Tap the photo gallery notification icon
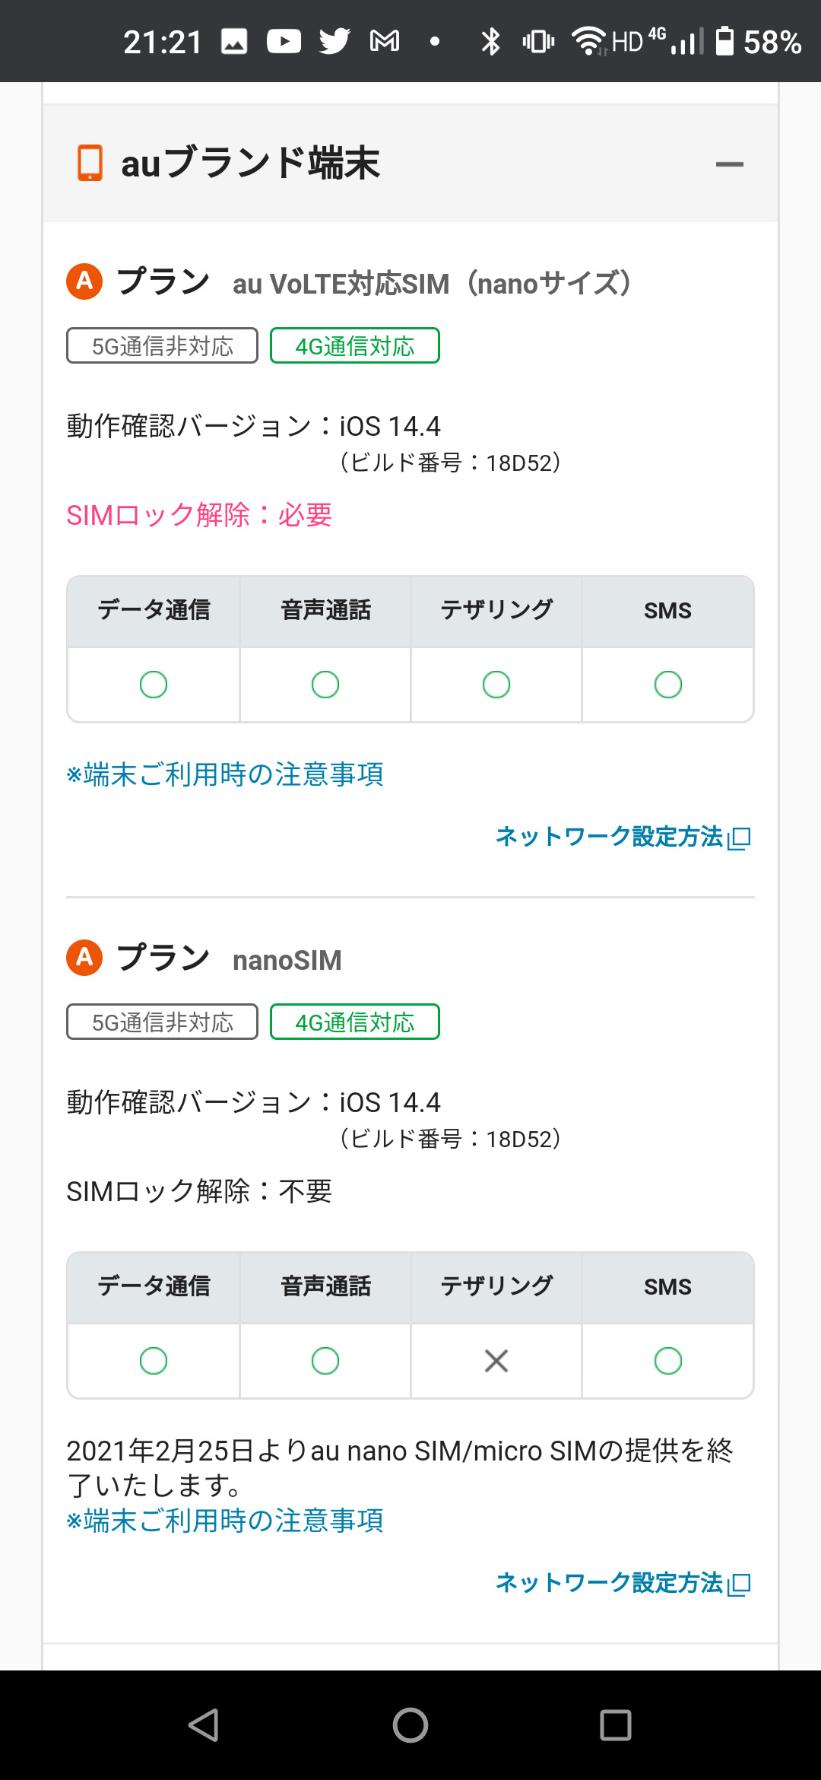 [234, 41]
